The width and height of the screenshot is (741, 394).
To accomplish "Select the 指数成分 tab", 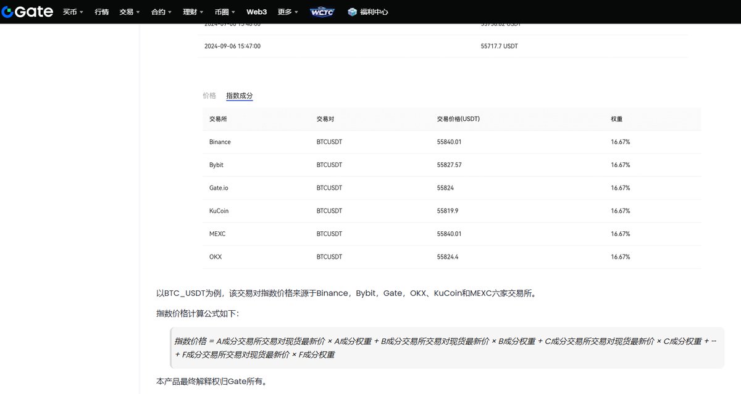I will pos(240,96).
